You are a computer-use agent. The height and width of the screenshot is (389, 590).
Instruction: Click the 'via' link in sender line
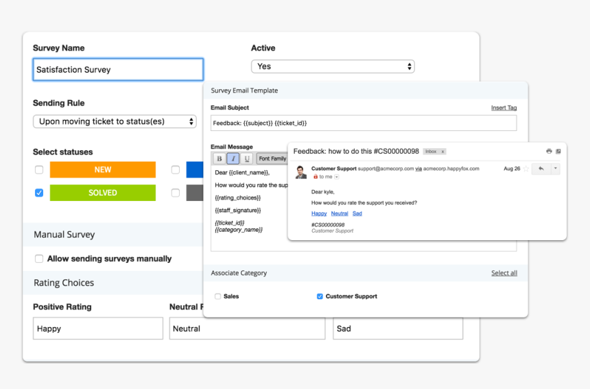418,169
